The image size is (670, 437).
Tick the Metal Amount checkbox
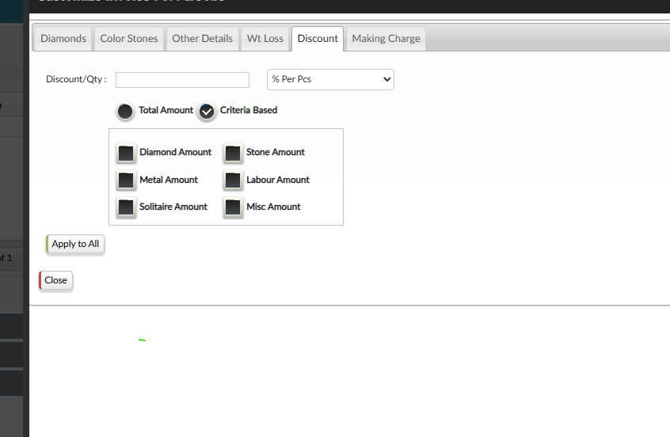point(126,180)
